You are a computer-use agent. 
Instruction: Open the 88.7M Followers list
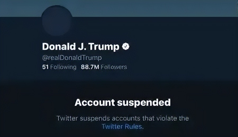pos(104,67)
